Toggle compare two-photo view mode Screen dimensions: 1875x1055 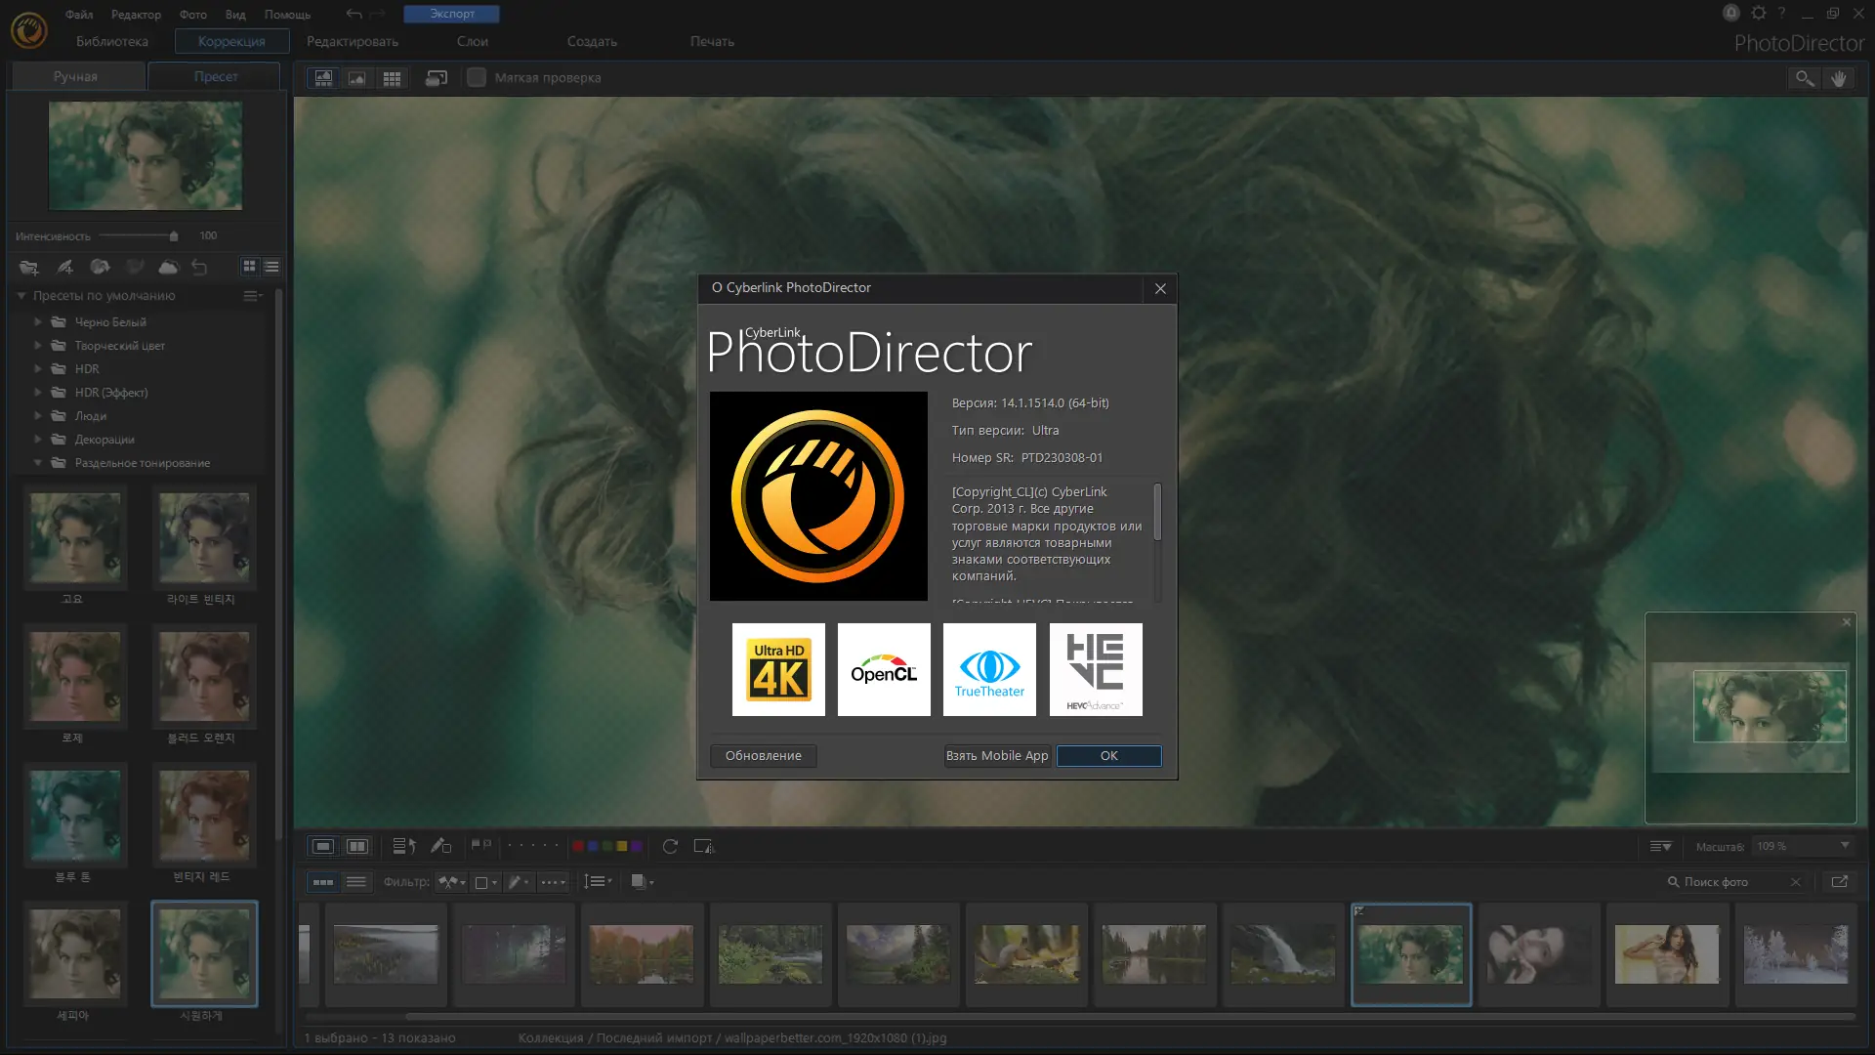(357, 847)
